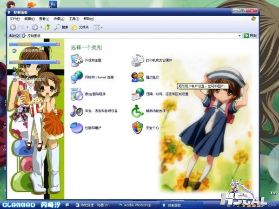Open the 文件(F) menu
This screenshot has width=279, height=209.
(14, 19)
